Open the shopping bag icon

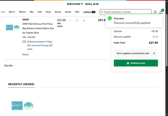click(161, 12)
